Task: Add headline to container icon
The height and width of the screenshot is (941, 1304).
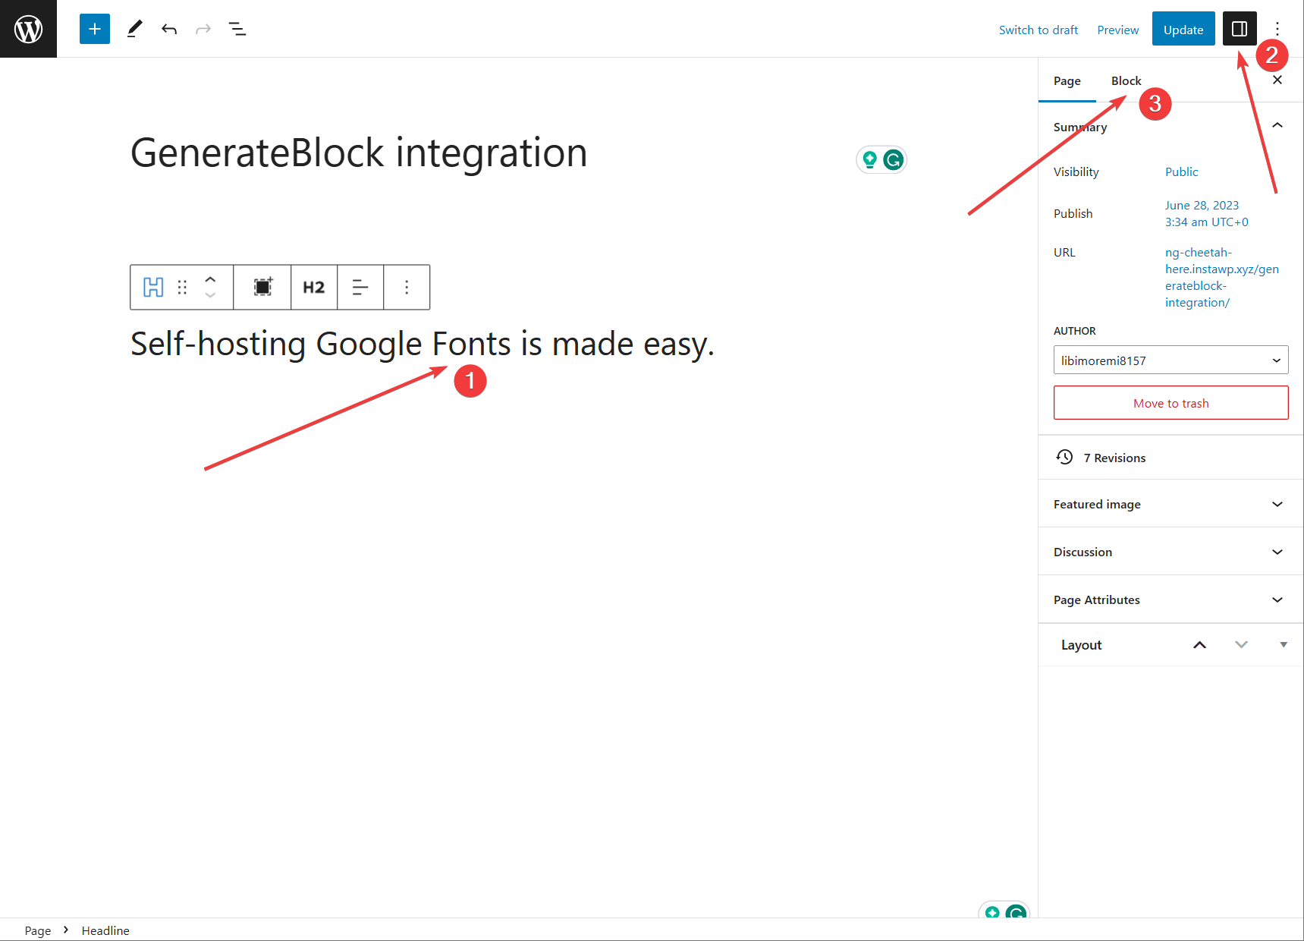Action: pos(262,287)
